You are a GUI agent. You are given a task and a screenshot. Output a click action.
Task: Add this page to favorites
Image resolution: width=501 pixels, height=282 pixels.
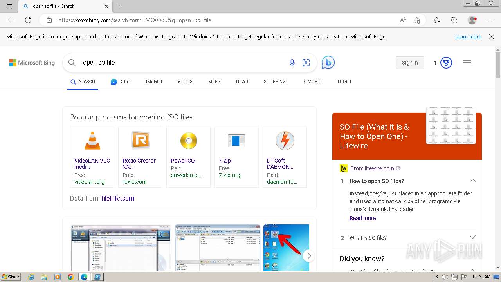(417, 20)
